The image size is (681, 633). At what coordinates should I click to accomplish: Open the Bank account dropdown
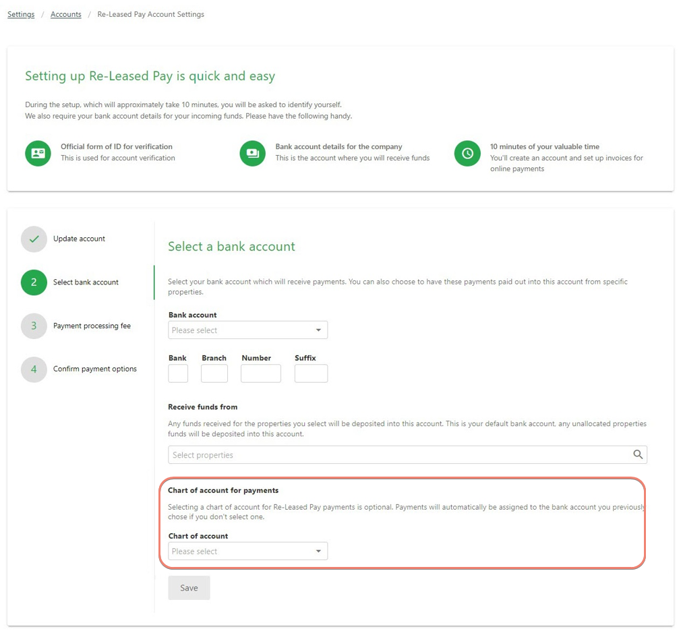coord(247,330)
